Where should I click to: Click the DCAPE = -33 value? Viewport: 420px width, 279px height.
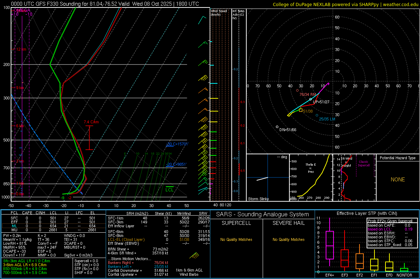pos(14,251)
